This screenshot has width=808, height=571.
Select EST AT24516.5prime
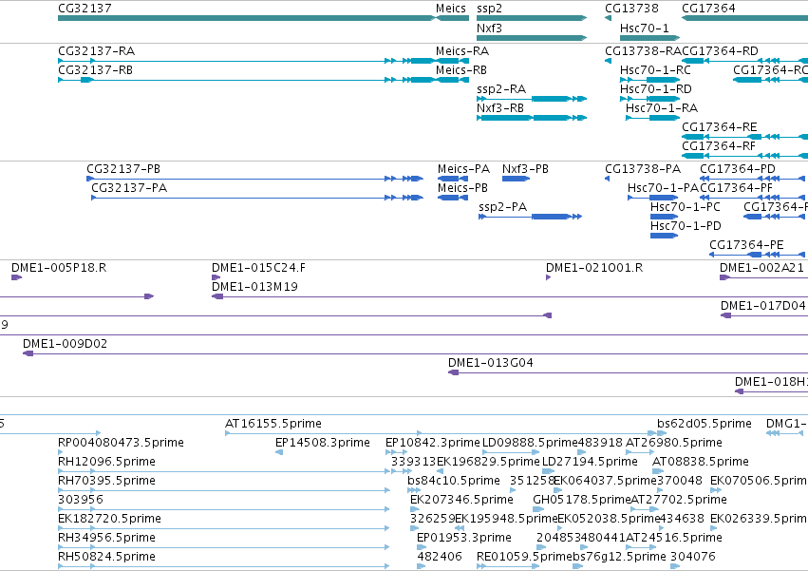tap(641, 547)
